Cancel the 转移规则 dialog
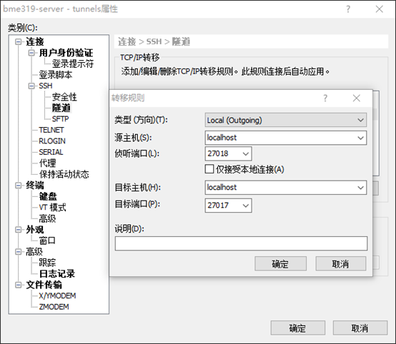This screenshot has width=396, height=344. (x=341, y=264)
